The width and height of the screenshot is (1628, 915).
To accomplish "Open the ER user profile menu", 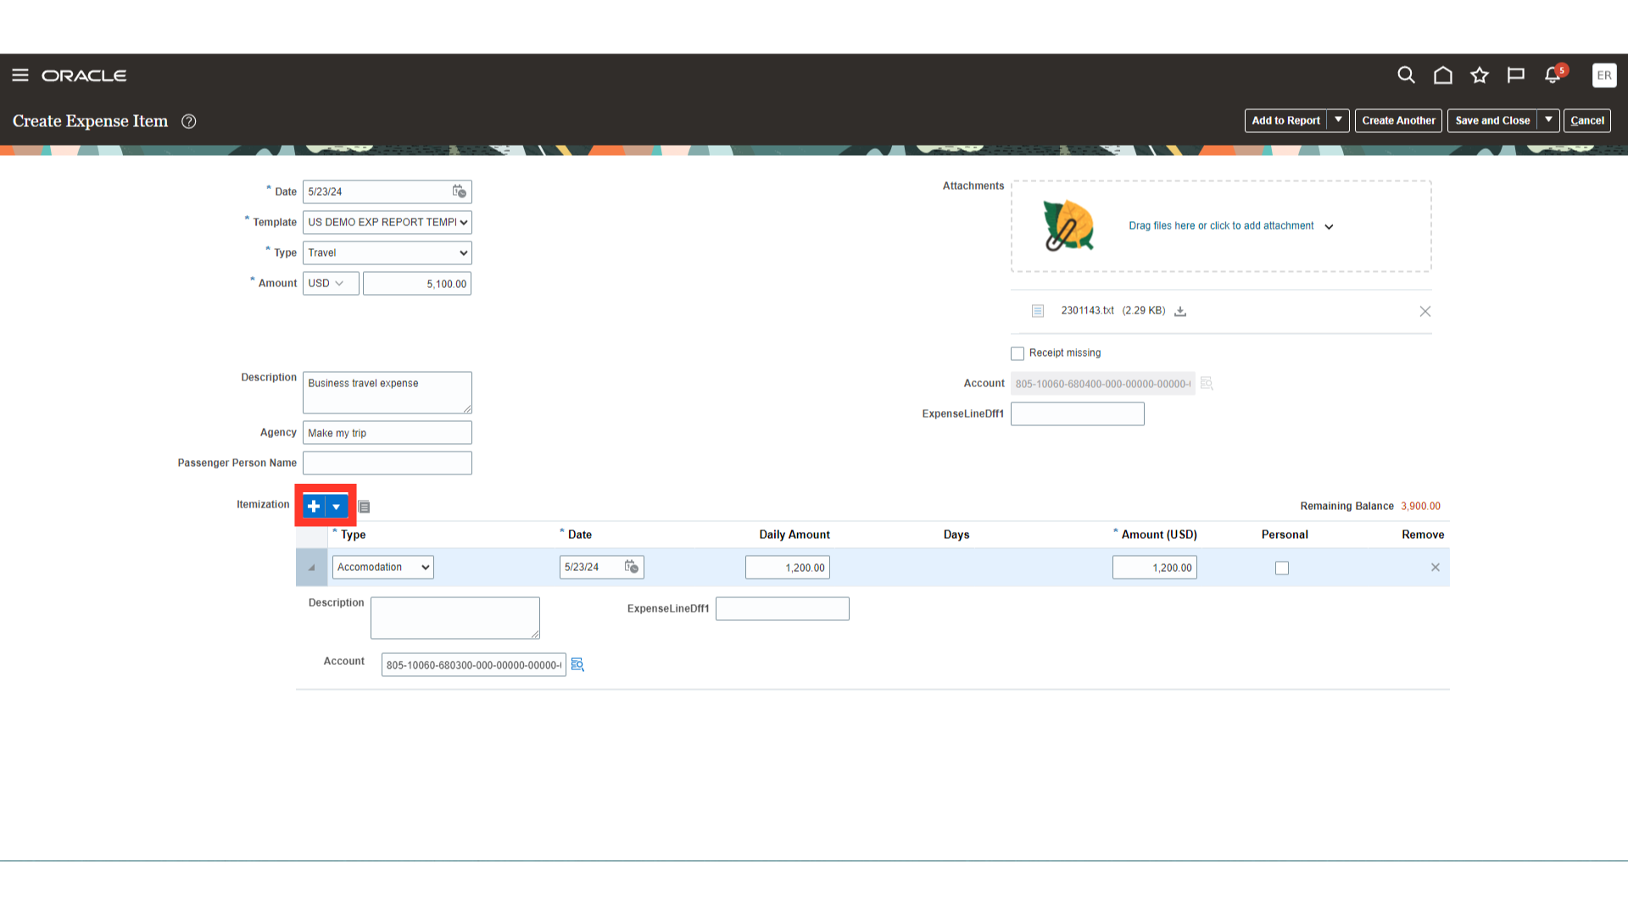I will 1604,75.
